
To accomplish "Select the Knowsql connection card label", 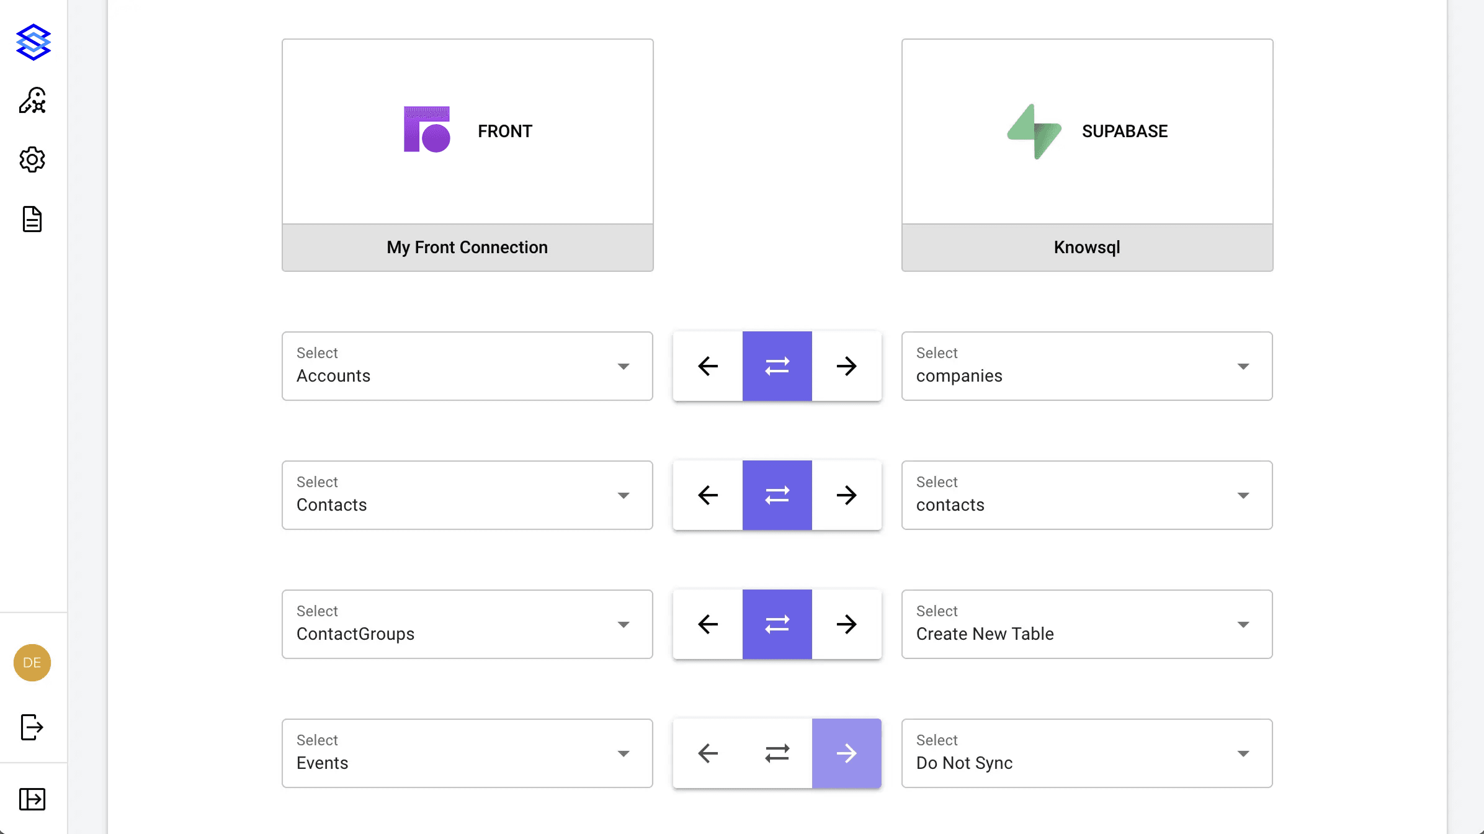I will click(x=1087, y=247).
